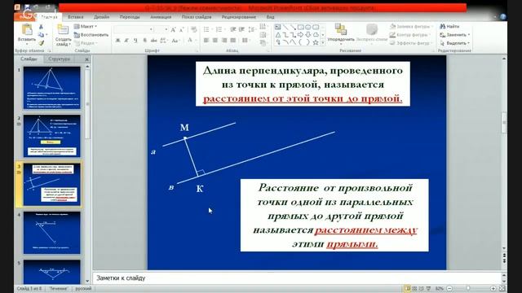The height and width of the screenshot is (293, 522).
Task: Cut the selection with the scissors icon
Action: [41, 27]
